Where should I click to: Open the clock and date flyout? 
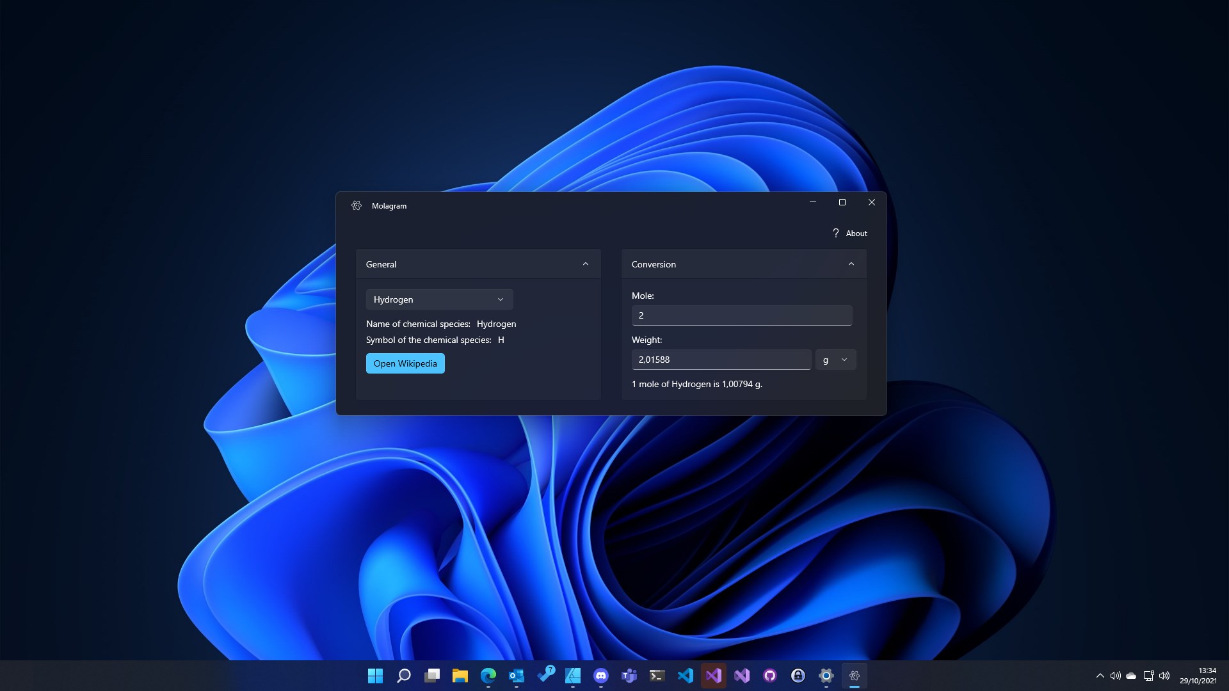[x=1198, y=676]
